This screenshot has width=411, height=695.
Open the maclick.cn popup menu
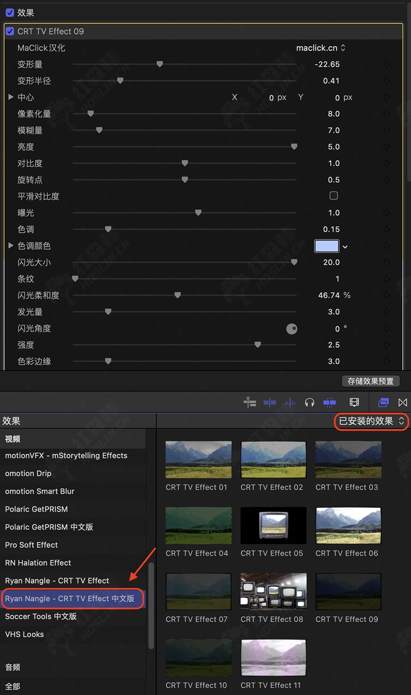[321, 48]
